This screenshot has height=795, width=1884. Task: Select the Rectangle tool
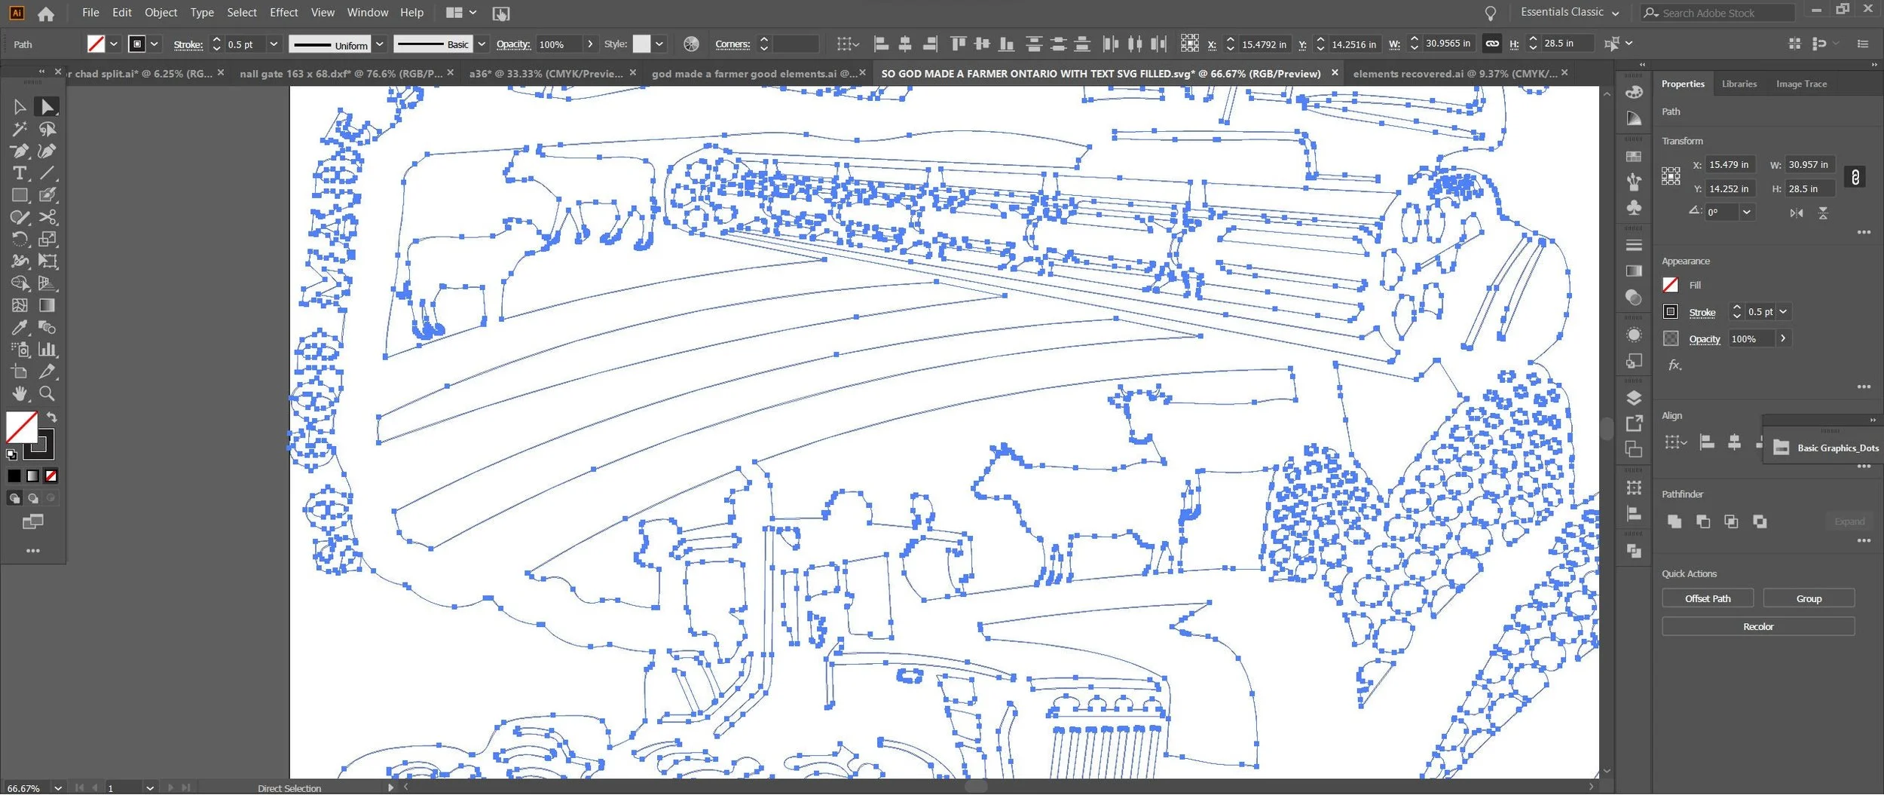coord(20,195)
